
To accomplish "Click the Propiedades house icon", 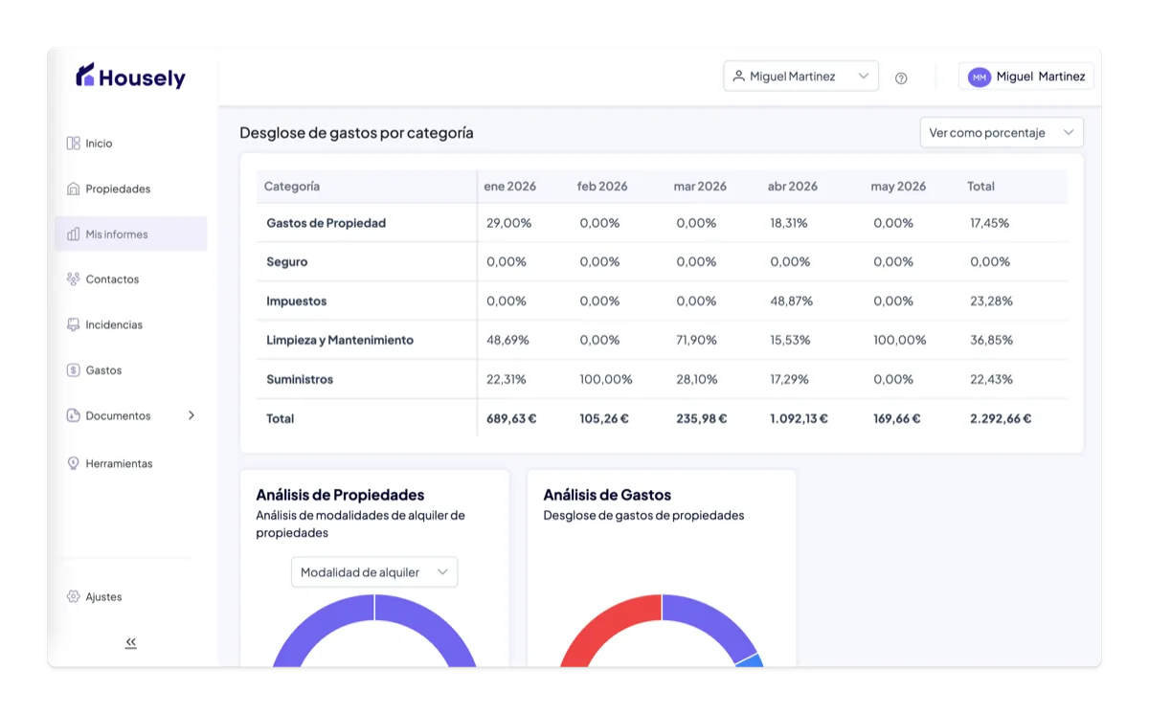I will point(73,189).
